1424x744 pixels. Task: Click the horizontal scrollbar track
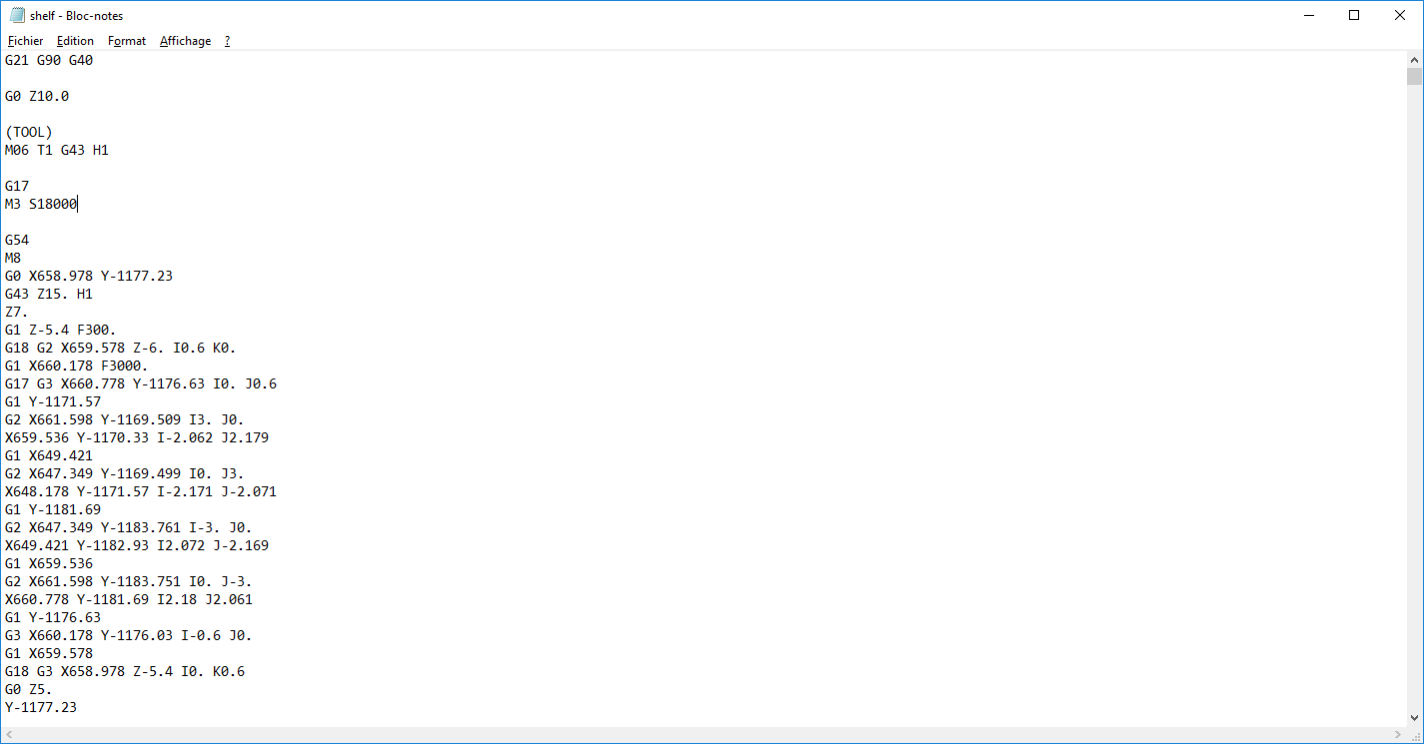tap(703, 735)
